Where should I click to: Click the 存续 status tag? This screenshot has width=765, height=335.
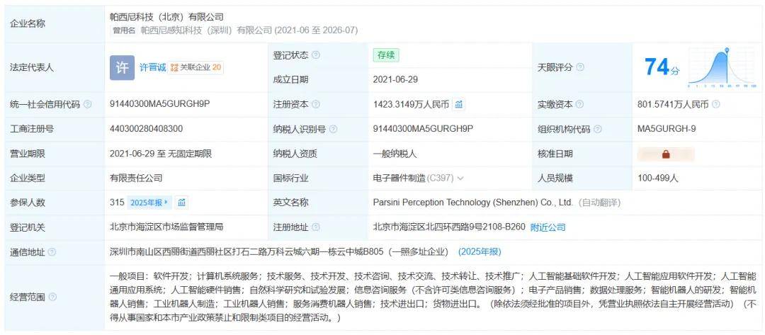point(386,55)
